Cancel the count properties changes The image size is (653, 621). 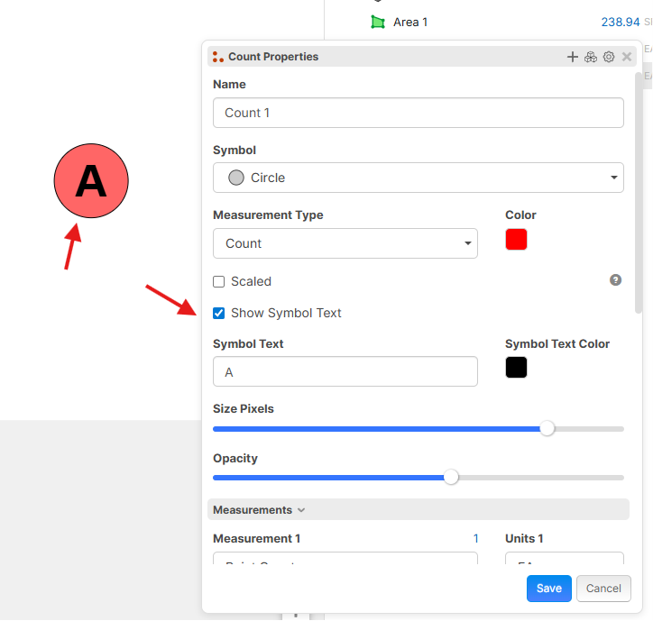pos(603,589)
